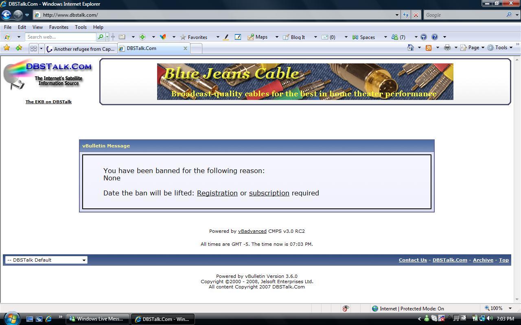Expand the Blog It dropdown arrow
This screenshot has width=521, height=325.
(315, 37)
